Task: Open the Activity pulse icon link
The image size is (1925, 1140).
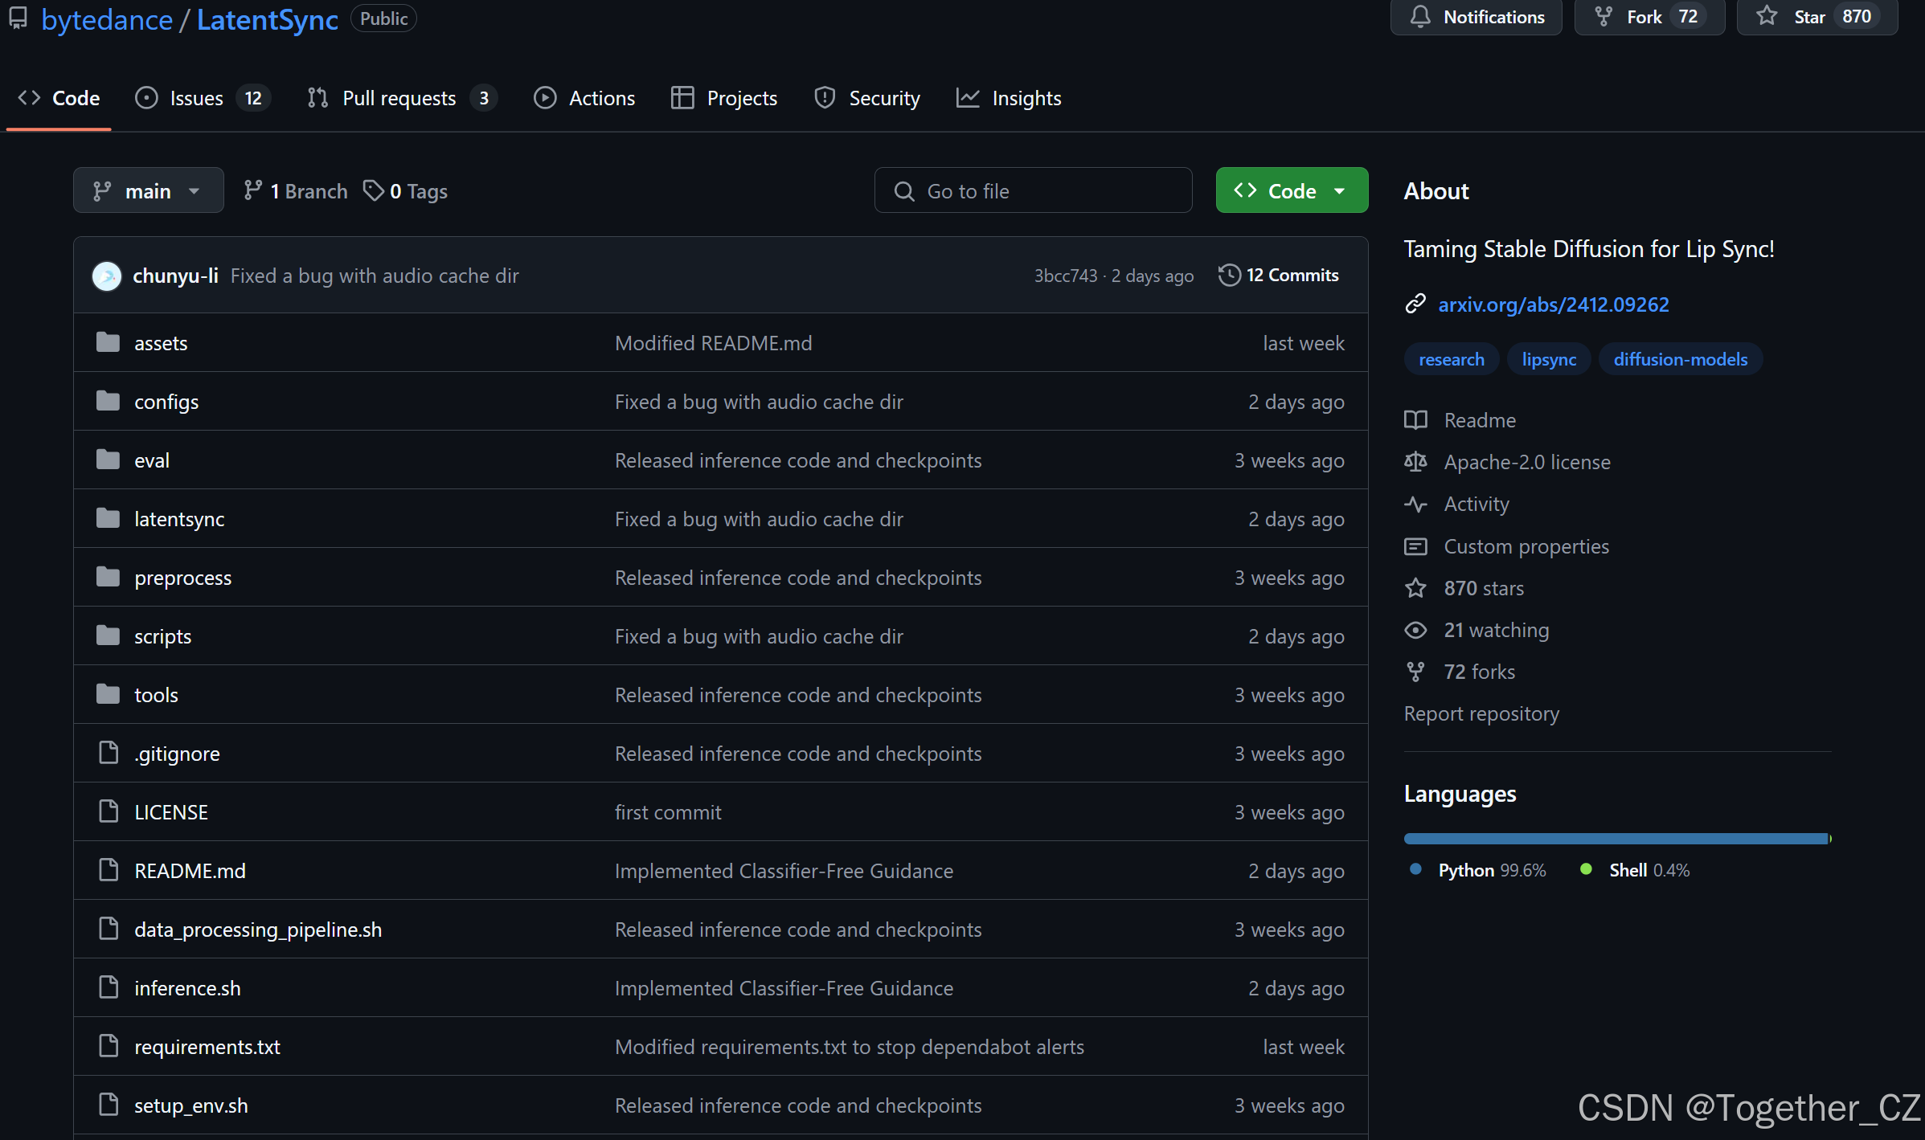Action: coord(1415,504)
